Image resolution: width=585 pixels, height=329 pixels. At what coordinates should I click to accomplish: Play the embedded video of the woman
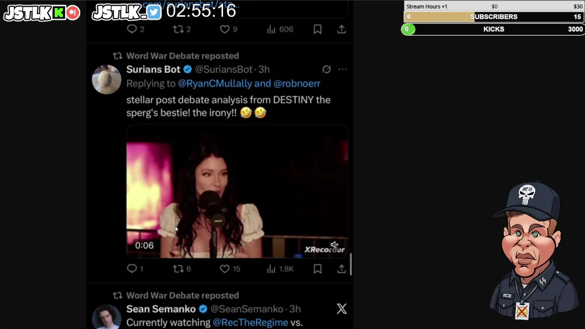(237, 192)
